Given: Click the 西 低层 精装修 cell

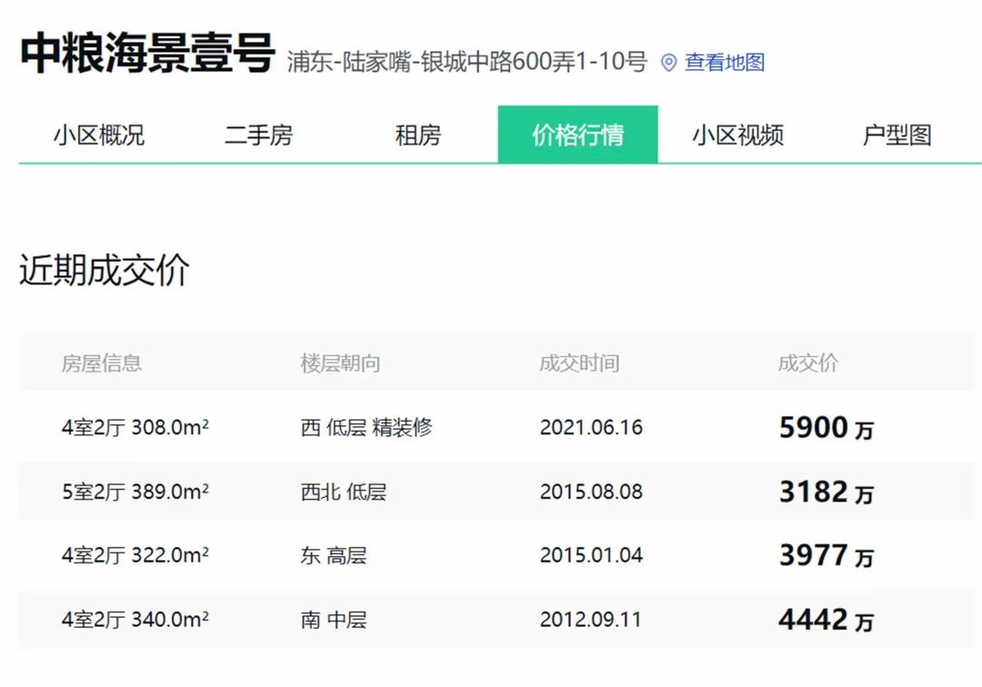Looking at the screenshot, I should pos(366,427).
